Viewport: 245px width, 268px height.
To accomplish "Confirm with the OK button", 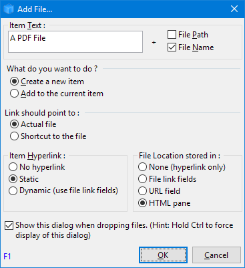I will click(163, 255).
